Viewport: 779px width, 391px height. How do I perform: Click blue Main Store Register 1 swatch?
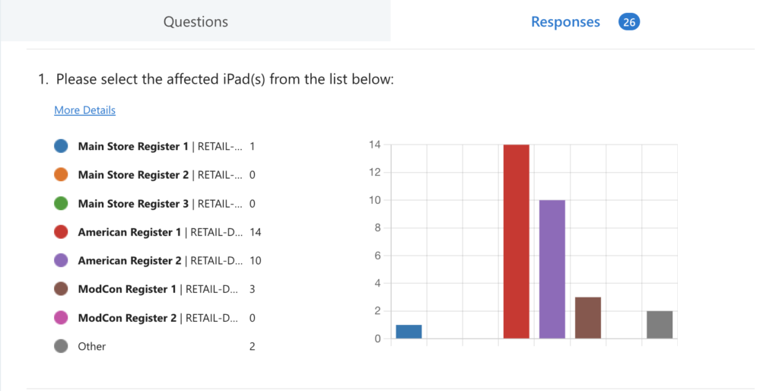(x=62, y=146)
